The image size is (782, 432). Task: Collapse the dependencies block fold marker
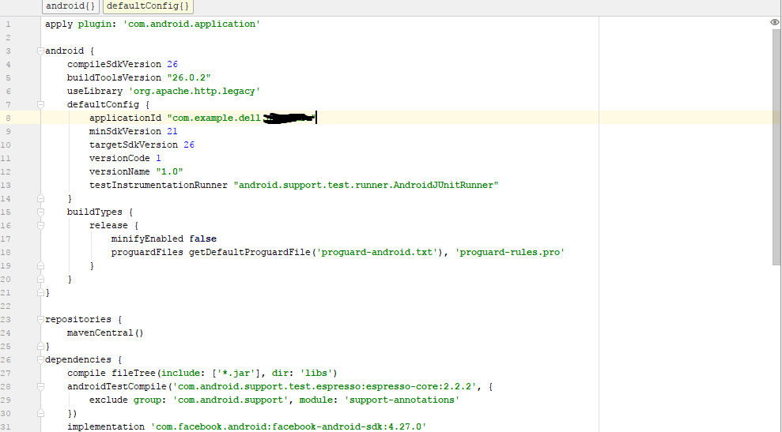40,360
